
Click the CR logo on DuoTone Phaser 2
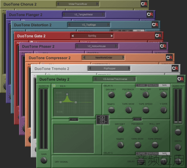pos(163,46)
